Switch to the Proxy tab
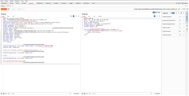Screen dimensions: 189x96 [18, 3]
